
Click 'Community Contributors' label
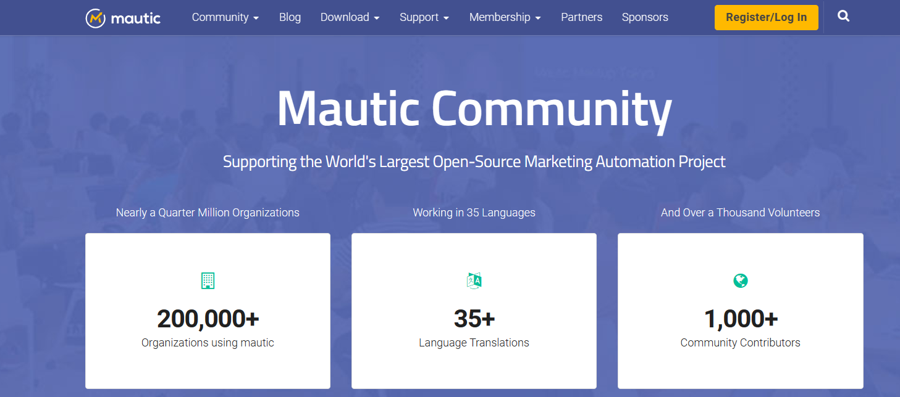coord(740,343)
